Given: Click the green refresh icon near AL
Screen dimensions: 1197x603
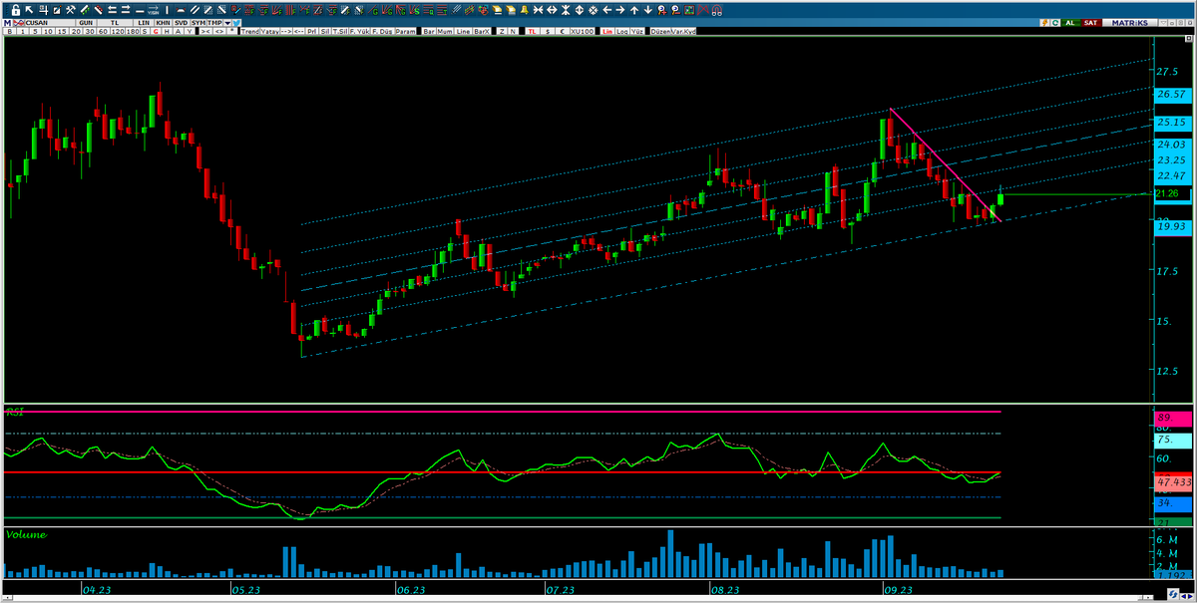Looking at the screenshot, I should point(1055,23).
